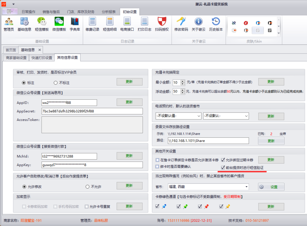Select the 允许修改 radio button
This screenshot has height=226, width=307.
[24, 187]
